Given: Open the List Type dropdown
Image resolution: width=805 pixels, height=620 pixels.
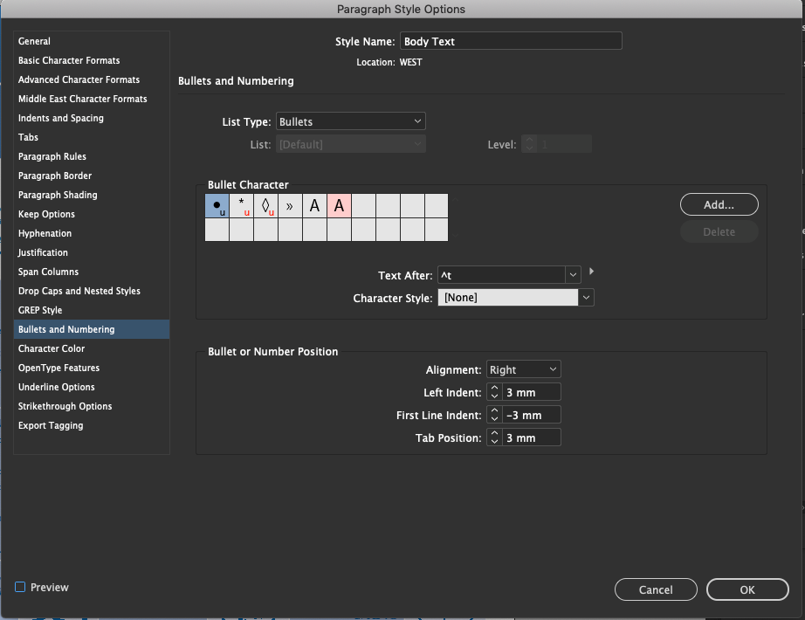Looking at the screenshot, I should point(351,121).
